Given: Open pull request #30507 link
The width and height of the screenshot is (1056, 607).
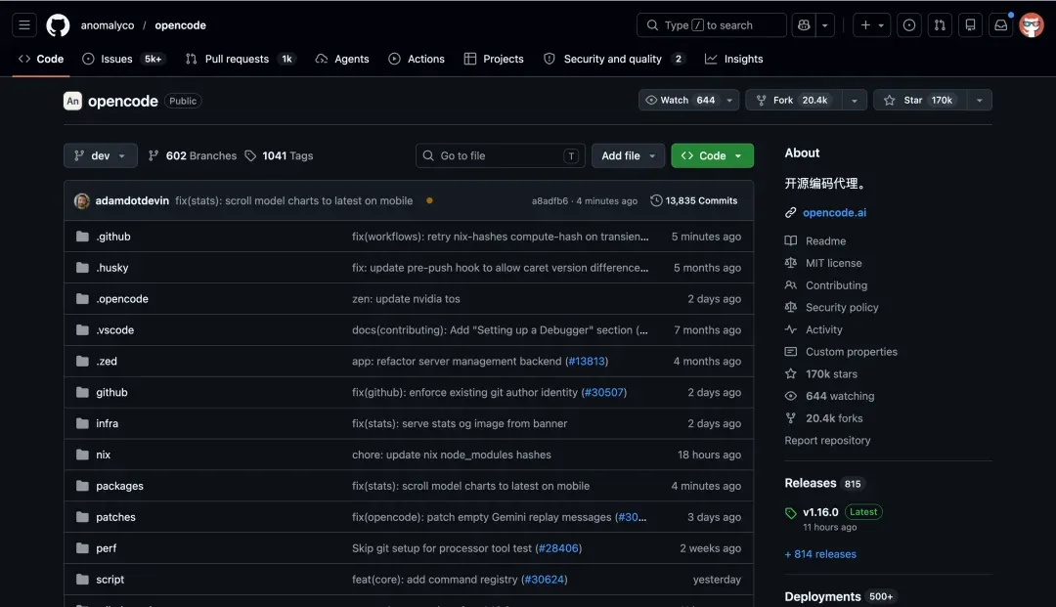Looking at the screenshot, I should (x=604, y=392).
